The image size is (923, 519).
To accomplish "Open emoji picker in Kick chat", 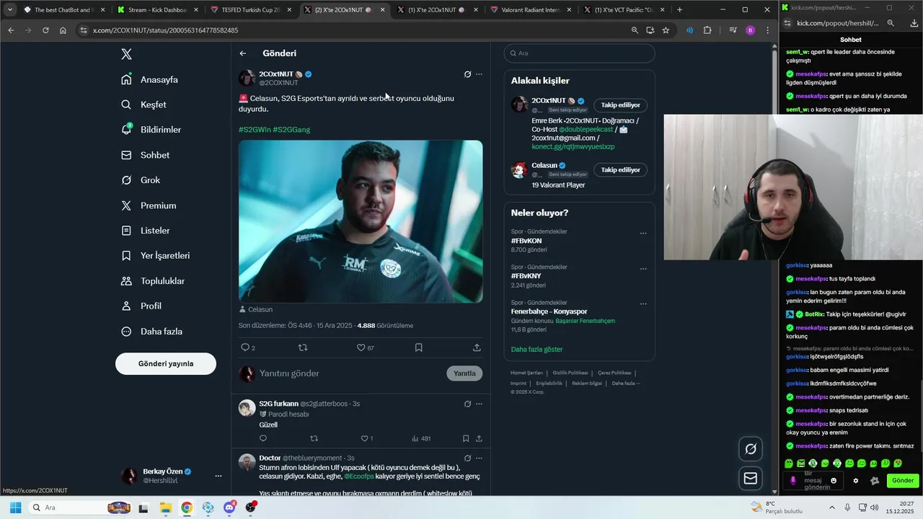I will click(834, 481).
